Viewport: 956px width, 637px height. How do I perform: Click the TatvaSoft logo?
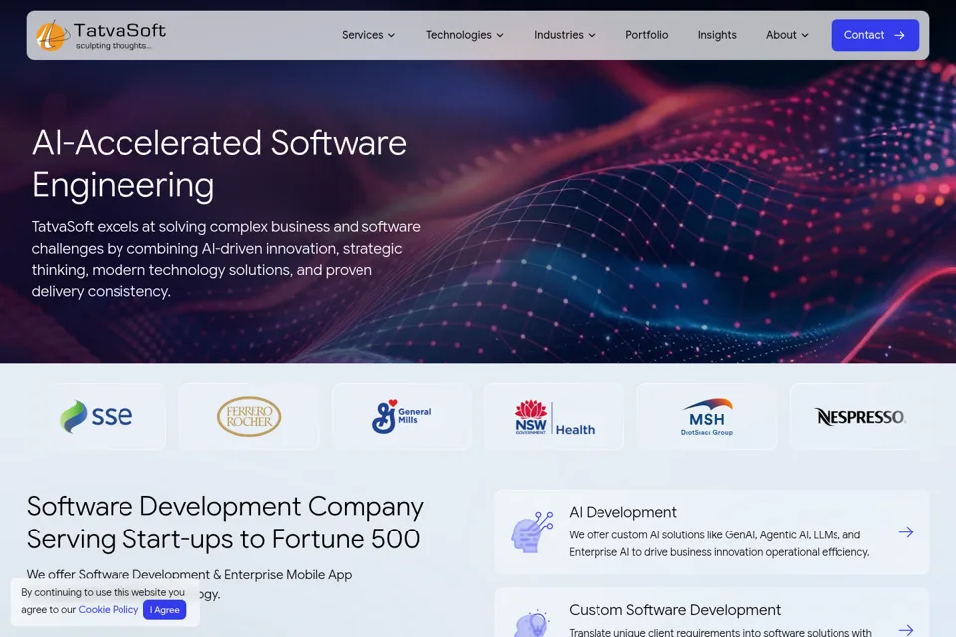click(x=102, y=36)
